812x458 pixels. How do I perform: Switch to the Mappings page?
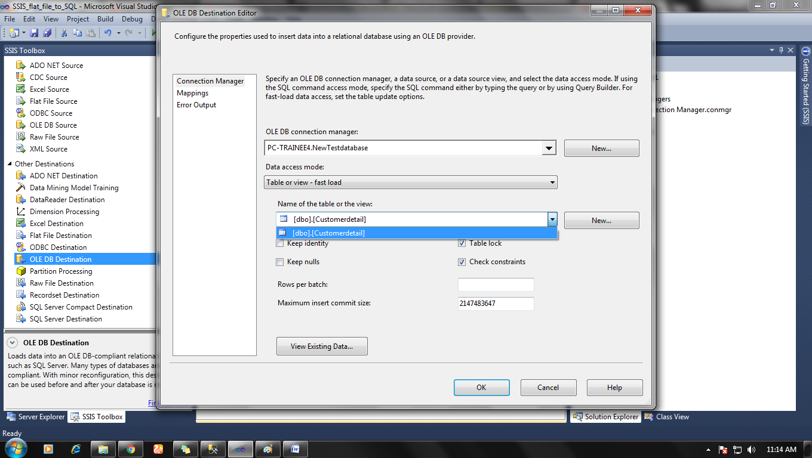[x=192, y=93]
